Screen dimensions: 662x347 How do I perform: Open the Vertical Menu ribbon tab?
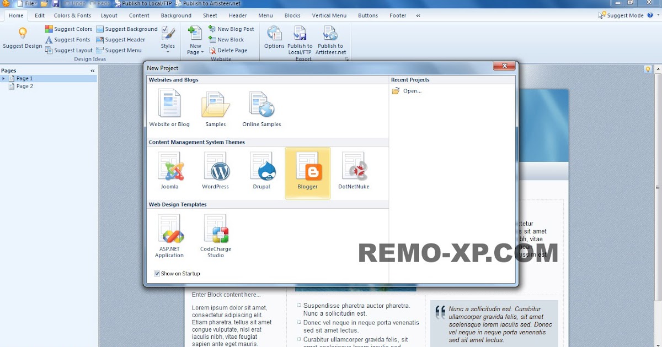pos(329,15)
